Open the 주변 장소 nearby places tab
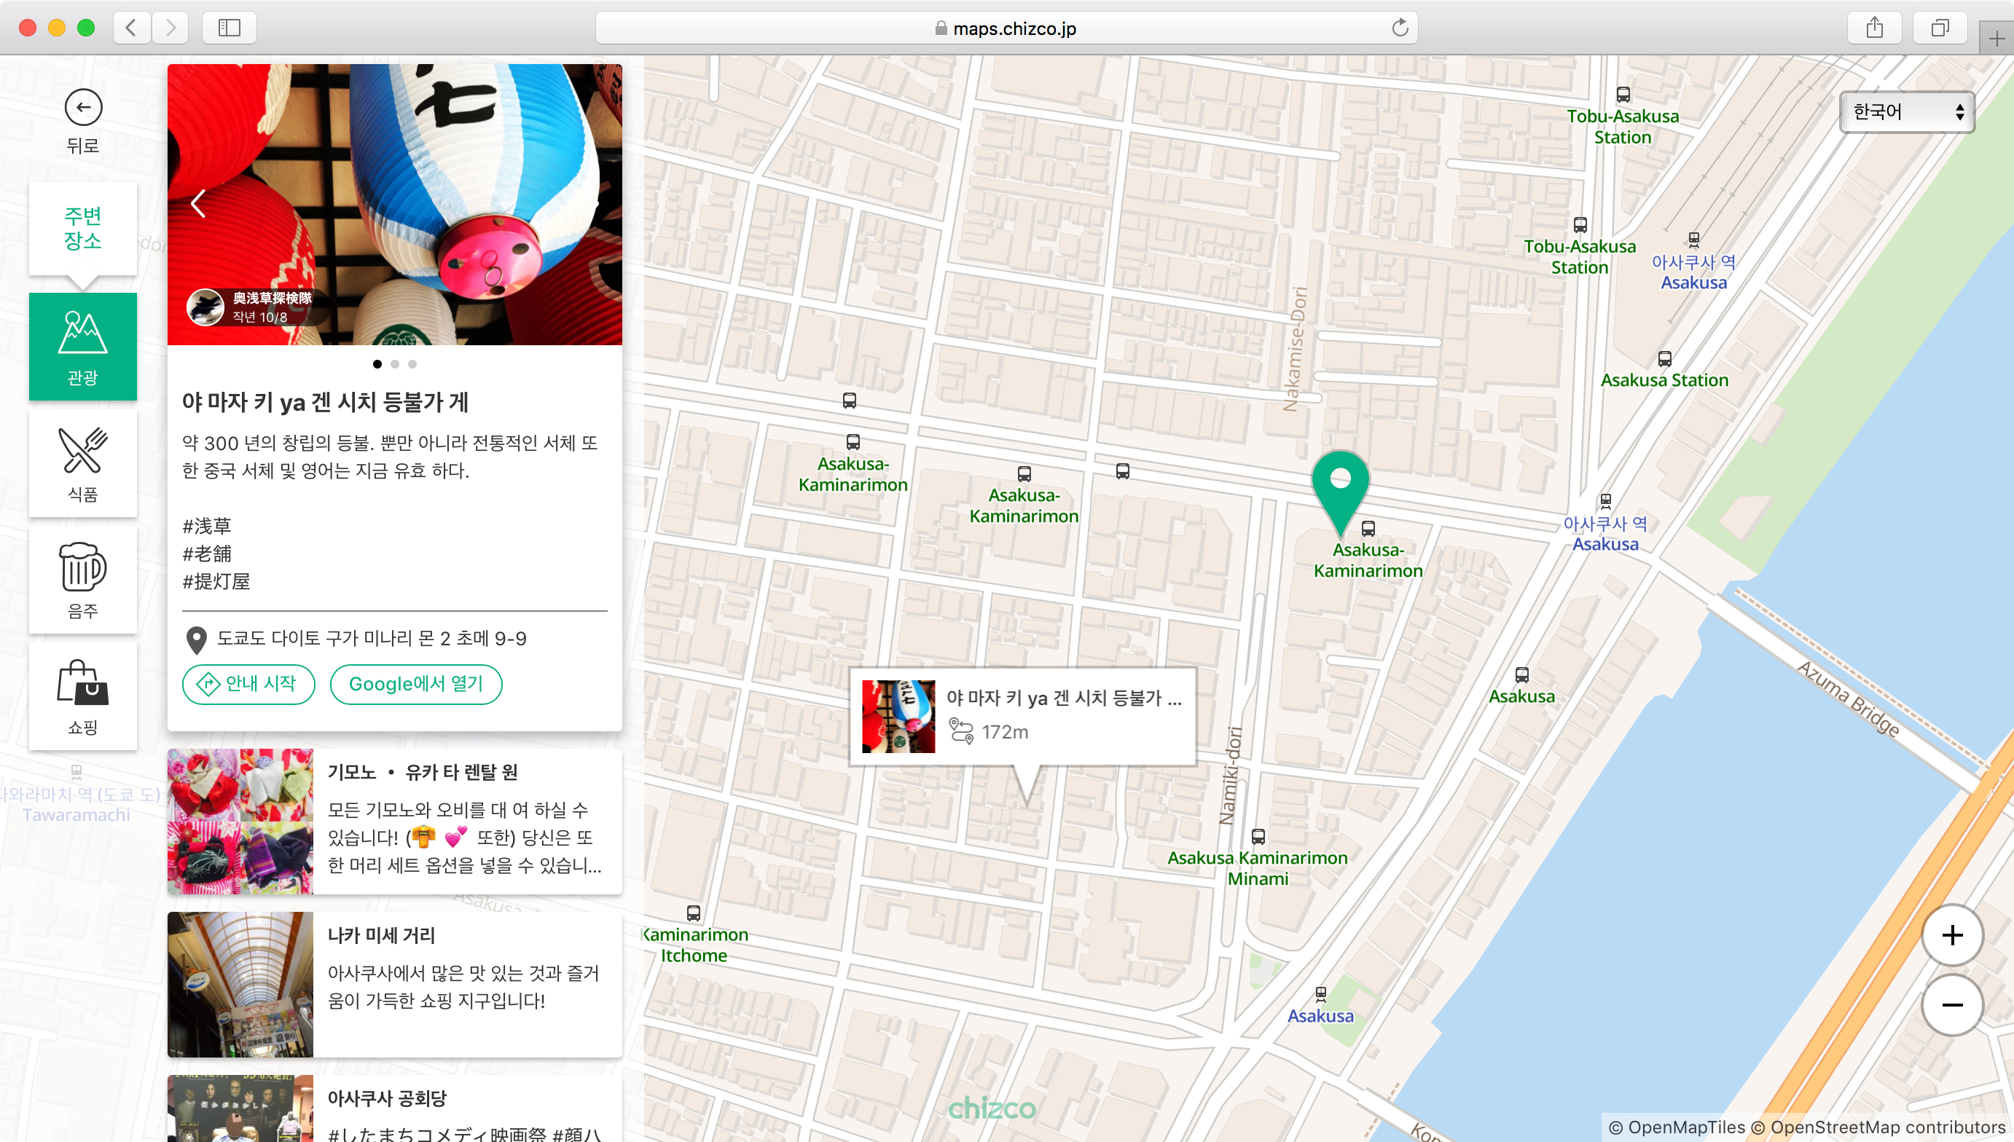The image size is (2014, 1142). (x=82, y=228)
